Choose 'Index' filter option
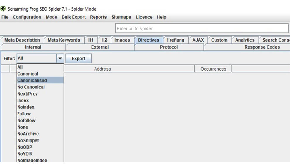Screen dimensions: 290x167 coord(40,100)
